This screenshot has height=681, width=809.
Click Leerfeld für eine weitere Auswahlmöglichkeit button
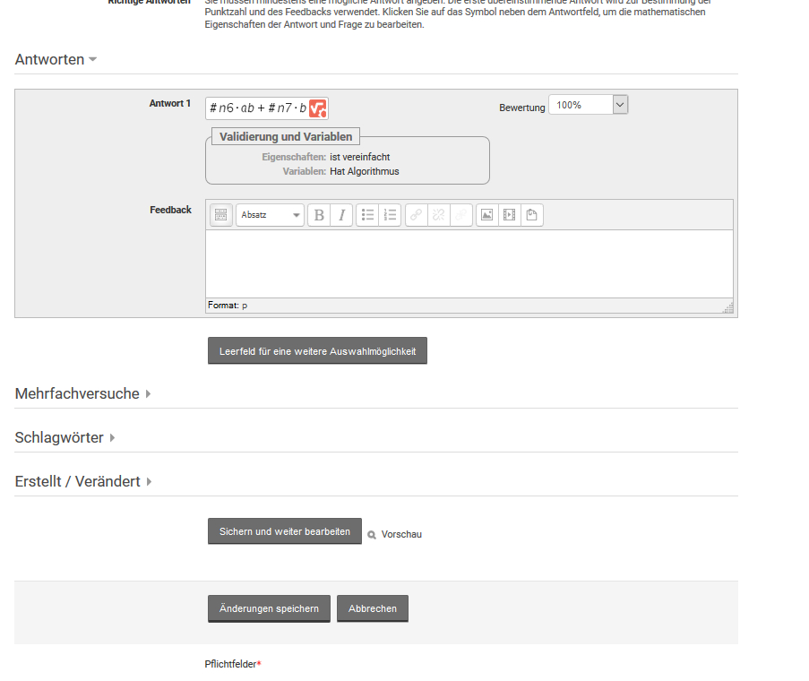click(x=317, y=351)
